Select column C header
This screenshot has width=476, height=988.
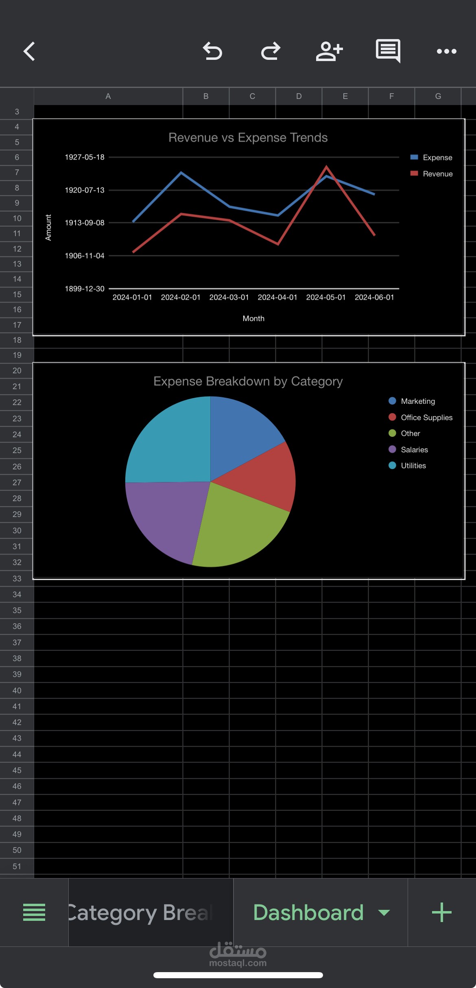252,96
